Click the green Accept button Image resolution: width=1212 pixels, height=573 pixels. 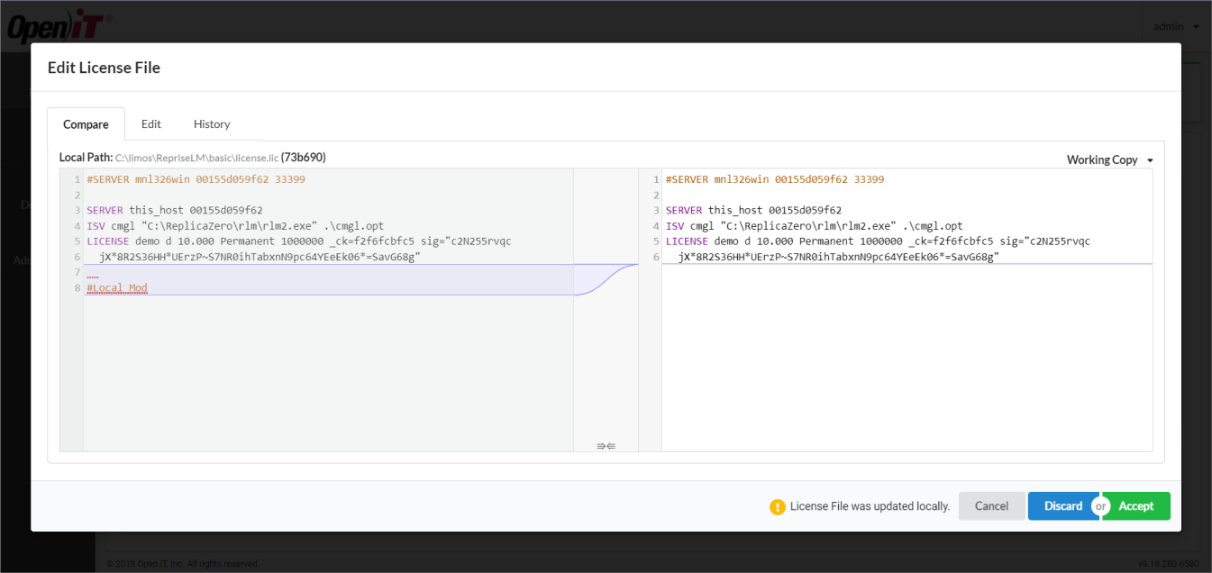tap(1135, 506)
